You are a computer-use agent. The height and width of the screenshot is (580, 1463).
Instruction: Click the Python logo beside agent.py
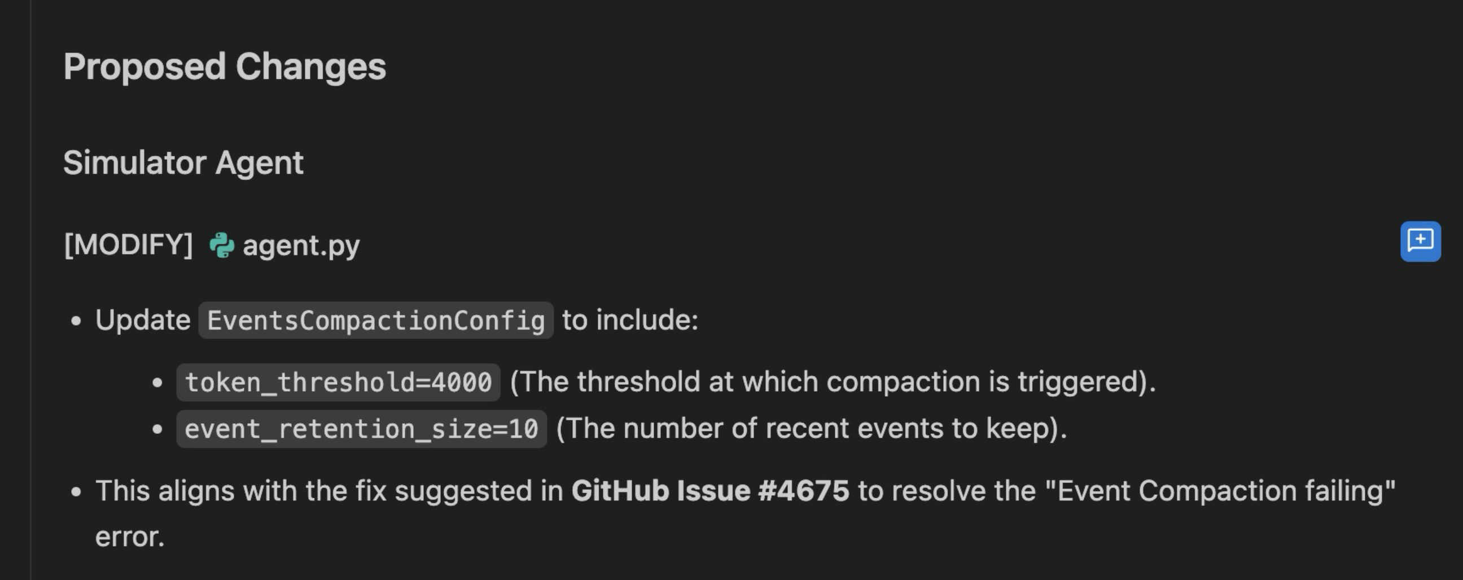pos(221,246)
